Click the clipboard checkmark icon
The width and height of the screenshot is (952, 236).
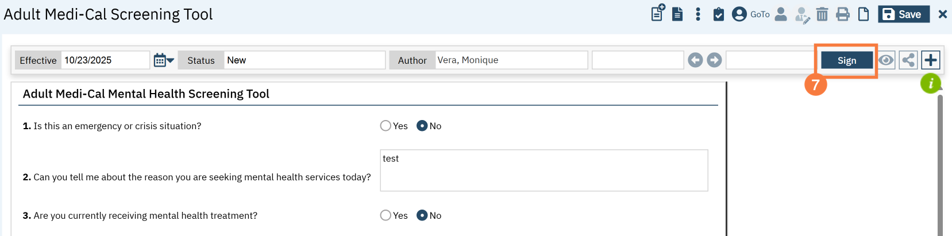[x=719, y=14]
